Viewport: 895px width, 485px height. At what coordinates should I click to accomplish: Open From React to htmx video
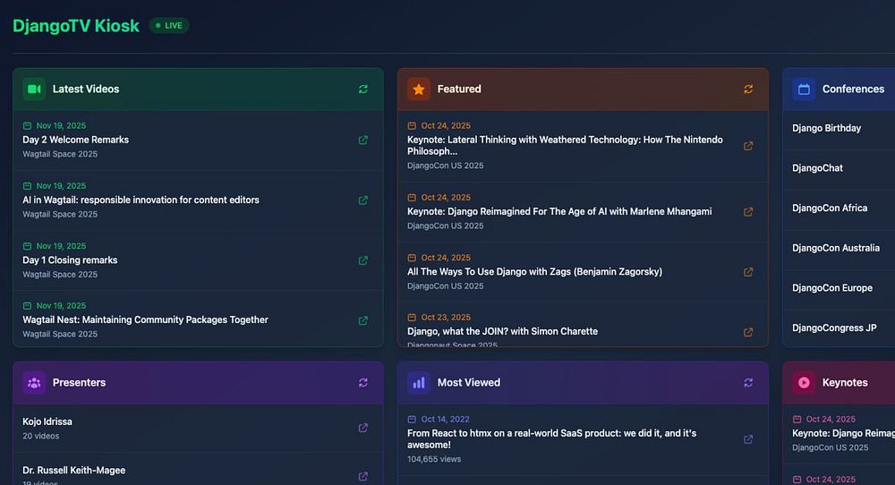click(x=551, y=438)
